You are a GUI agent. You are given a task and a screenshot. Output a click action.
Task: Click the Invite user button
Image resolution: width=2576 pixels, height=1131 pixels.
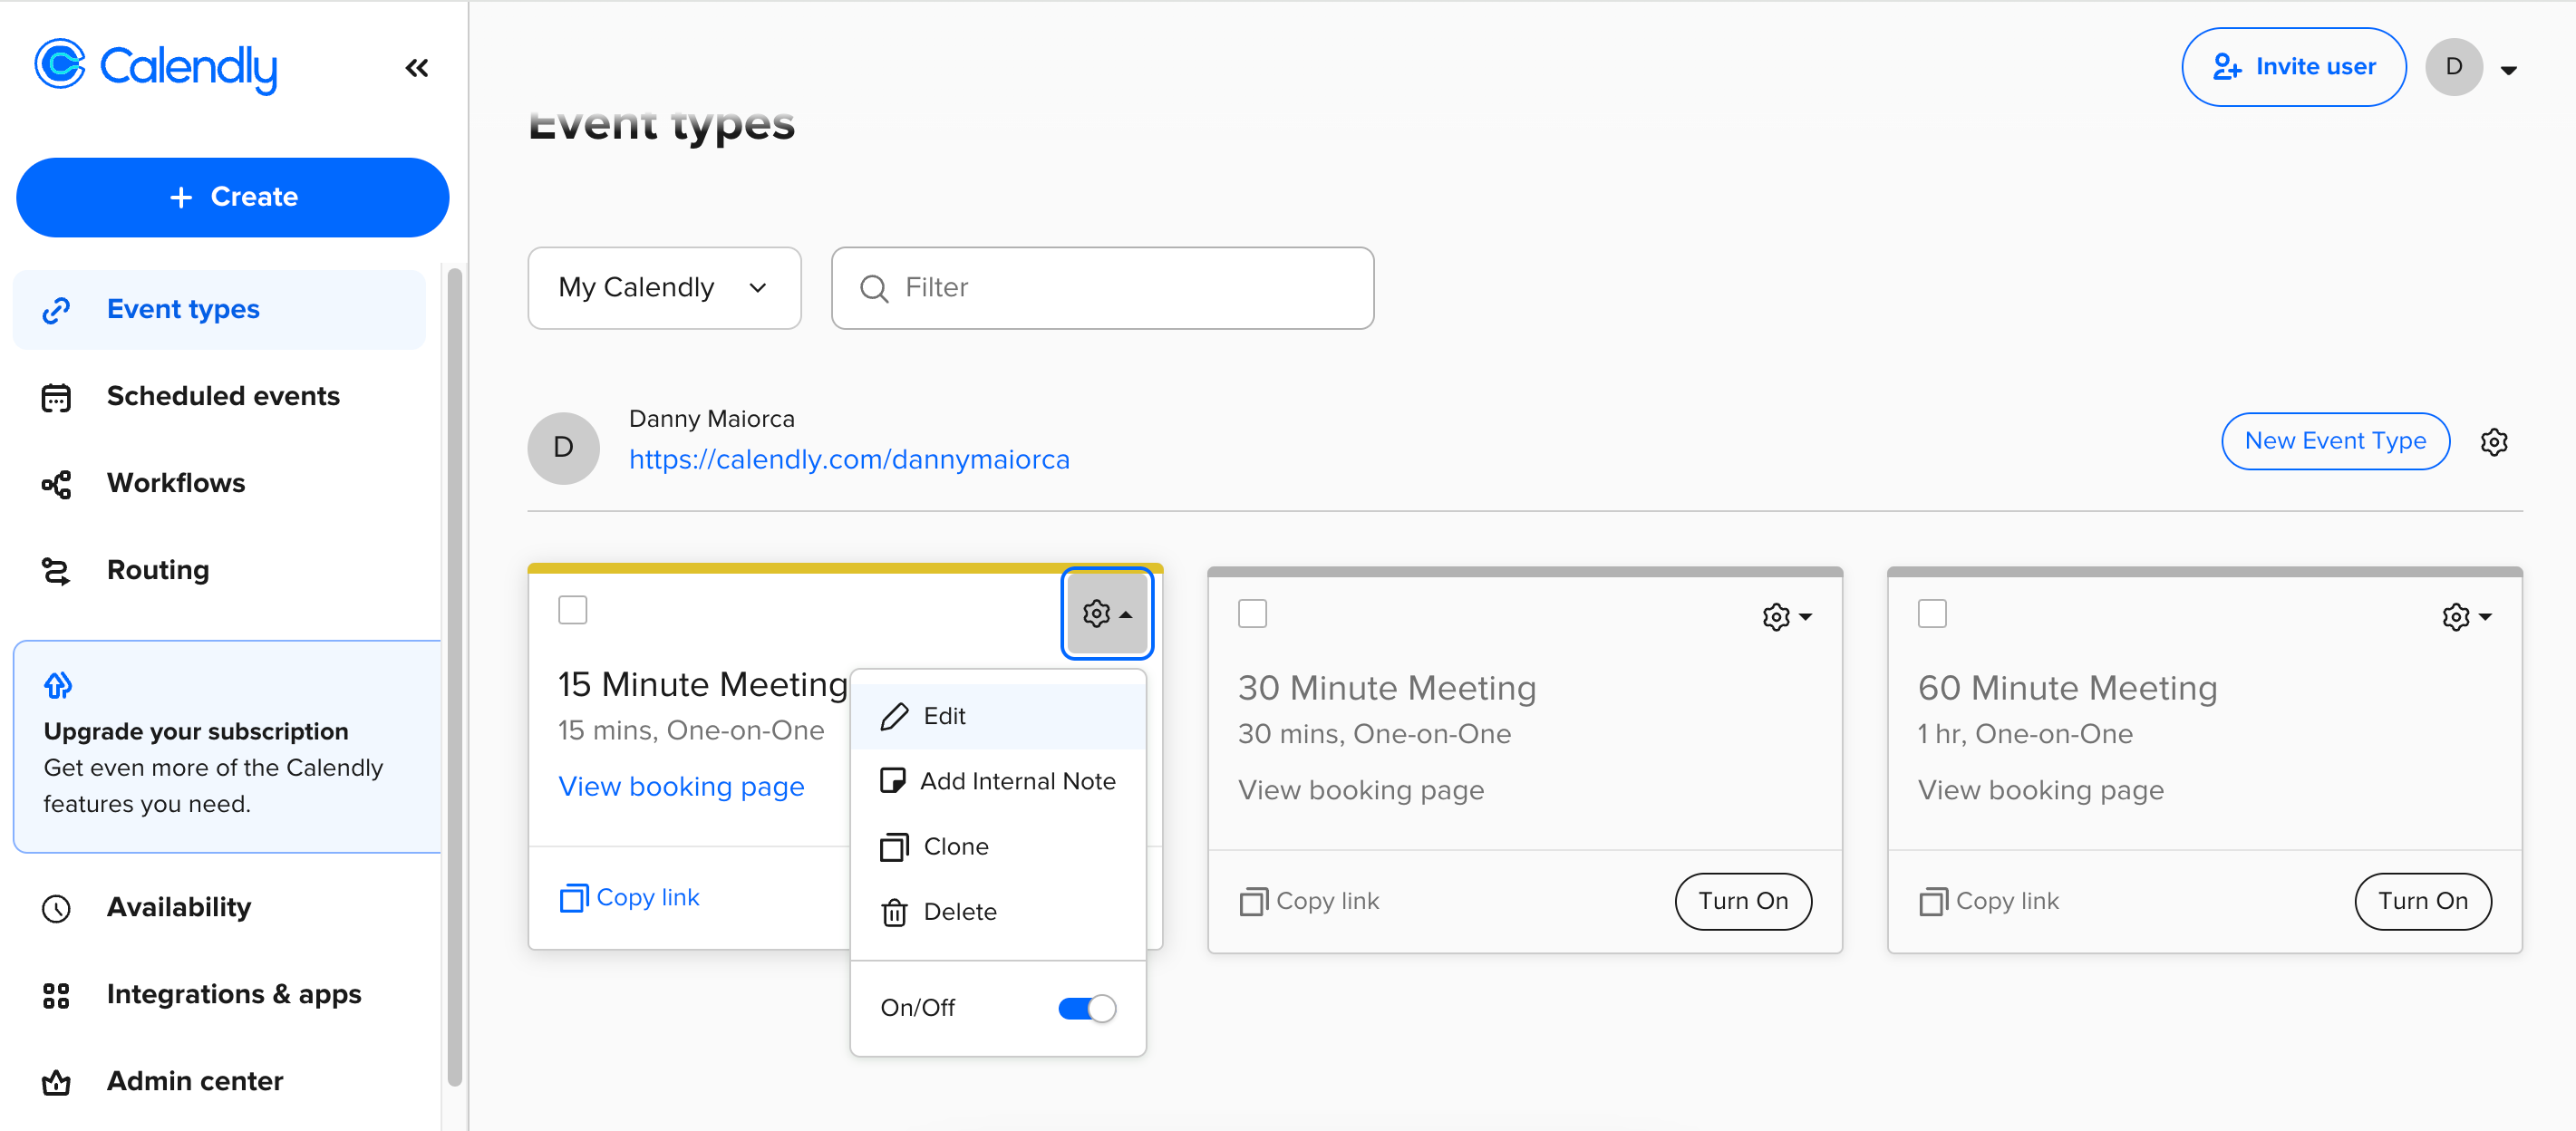coord(2293,67)
